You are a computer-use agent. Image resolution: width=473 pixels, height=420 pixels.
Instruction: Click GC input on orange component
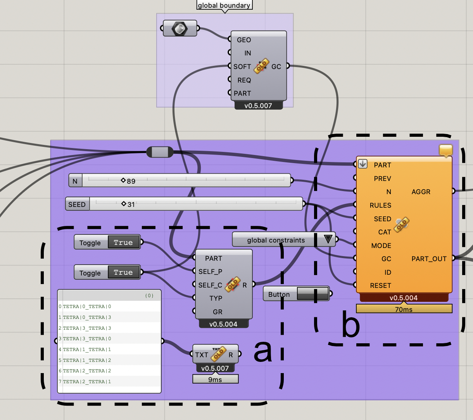386,259
